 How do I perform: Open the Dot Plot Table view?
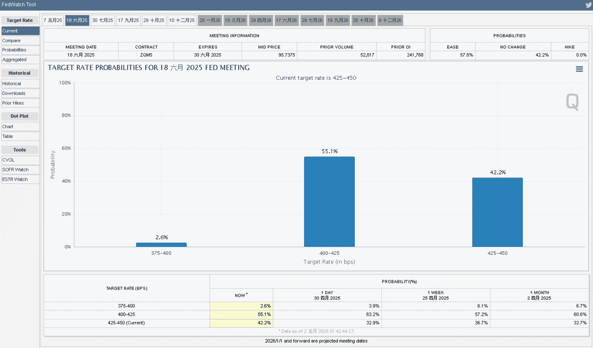click(x=20, y=136)
